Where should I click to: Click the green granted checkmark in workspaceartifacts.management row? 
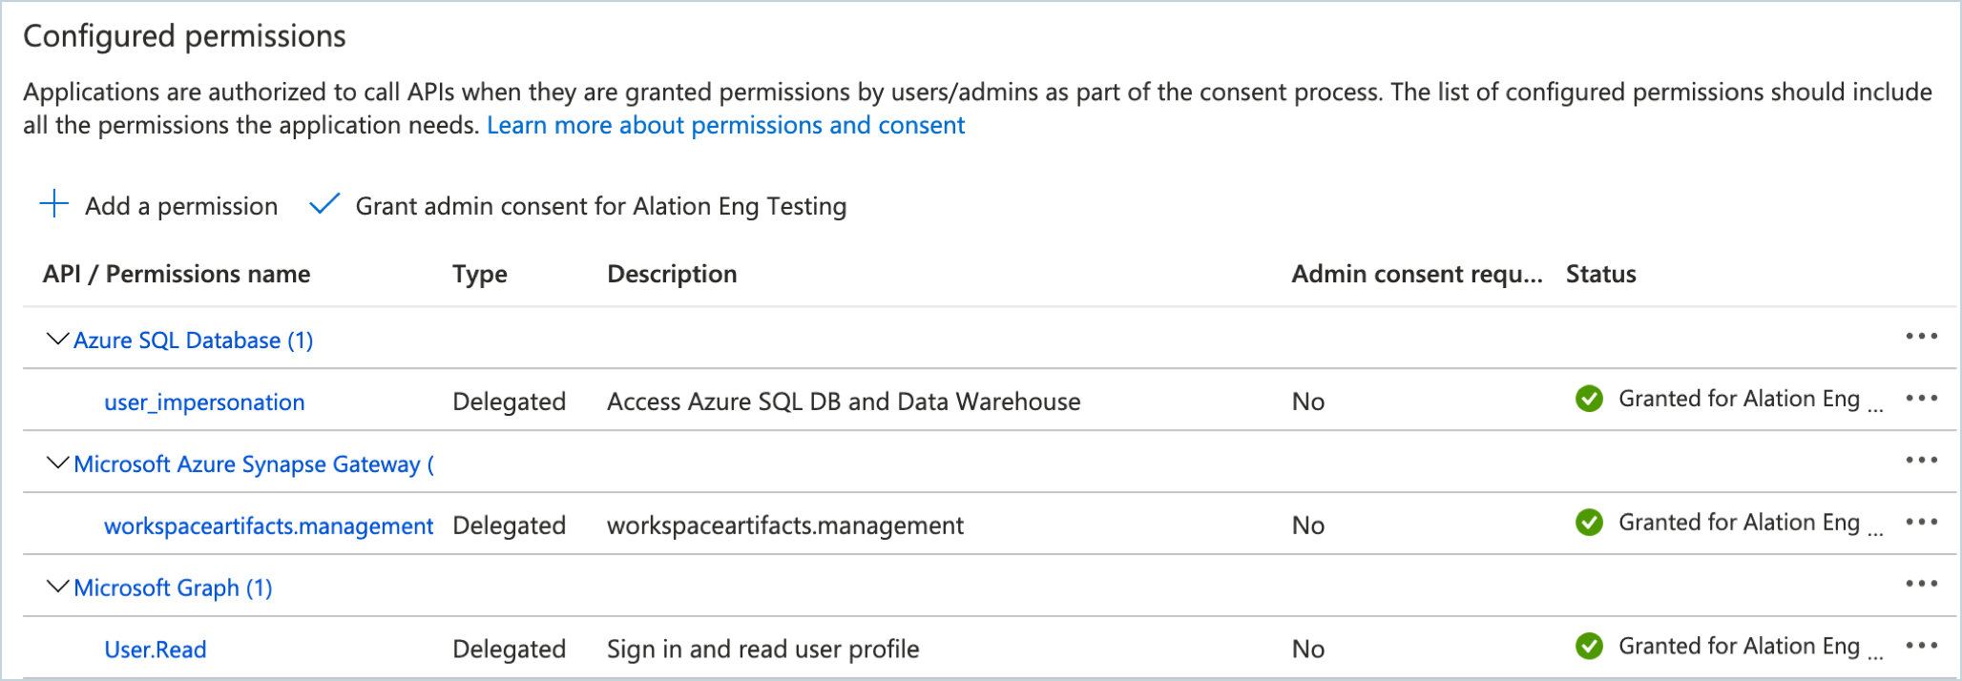coord(1589,523)
